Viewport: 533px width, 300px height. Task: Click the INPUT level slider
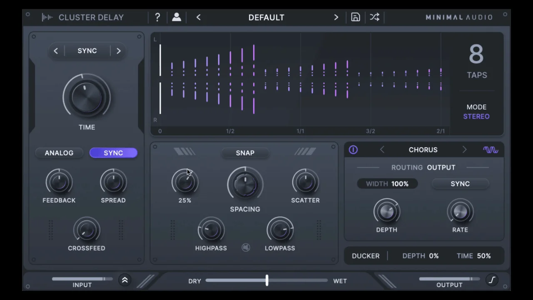pos(82,279)
